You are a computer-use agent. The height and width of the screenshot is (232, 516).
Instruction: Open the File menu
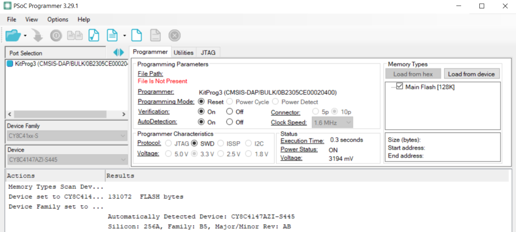tap(12, 20)
